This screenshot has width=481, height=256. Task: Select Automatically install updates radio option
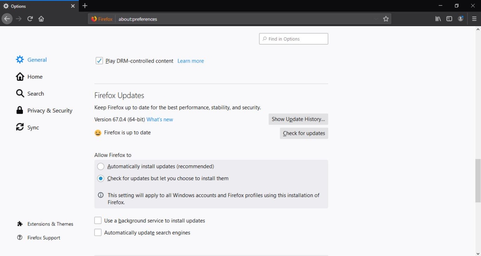(101, 167)
